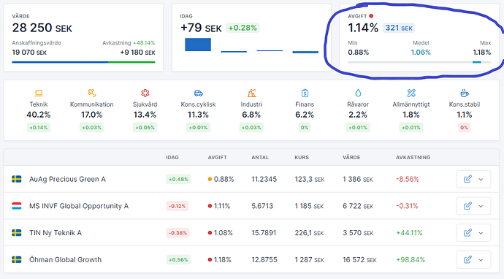Click the Teknik +0.14% change badge

(x=39, y=128)
